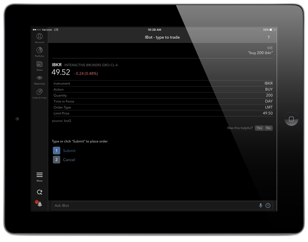308x242 pixels.
Task: Select the Time in Force value DAY
Action: click(x=269, y=101)
